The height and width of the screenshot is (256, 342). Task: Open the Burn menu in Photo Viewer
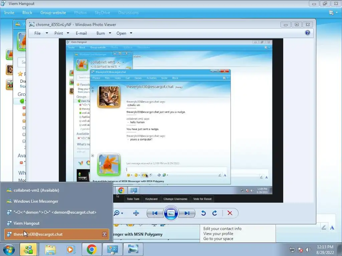(101, 33)
